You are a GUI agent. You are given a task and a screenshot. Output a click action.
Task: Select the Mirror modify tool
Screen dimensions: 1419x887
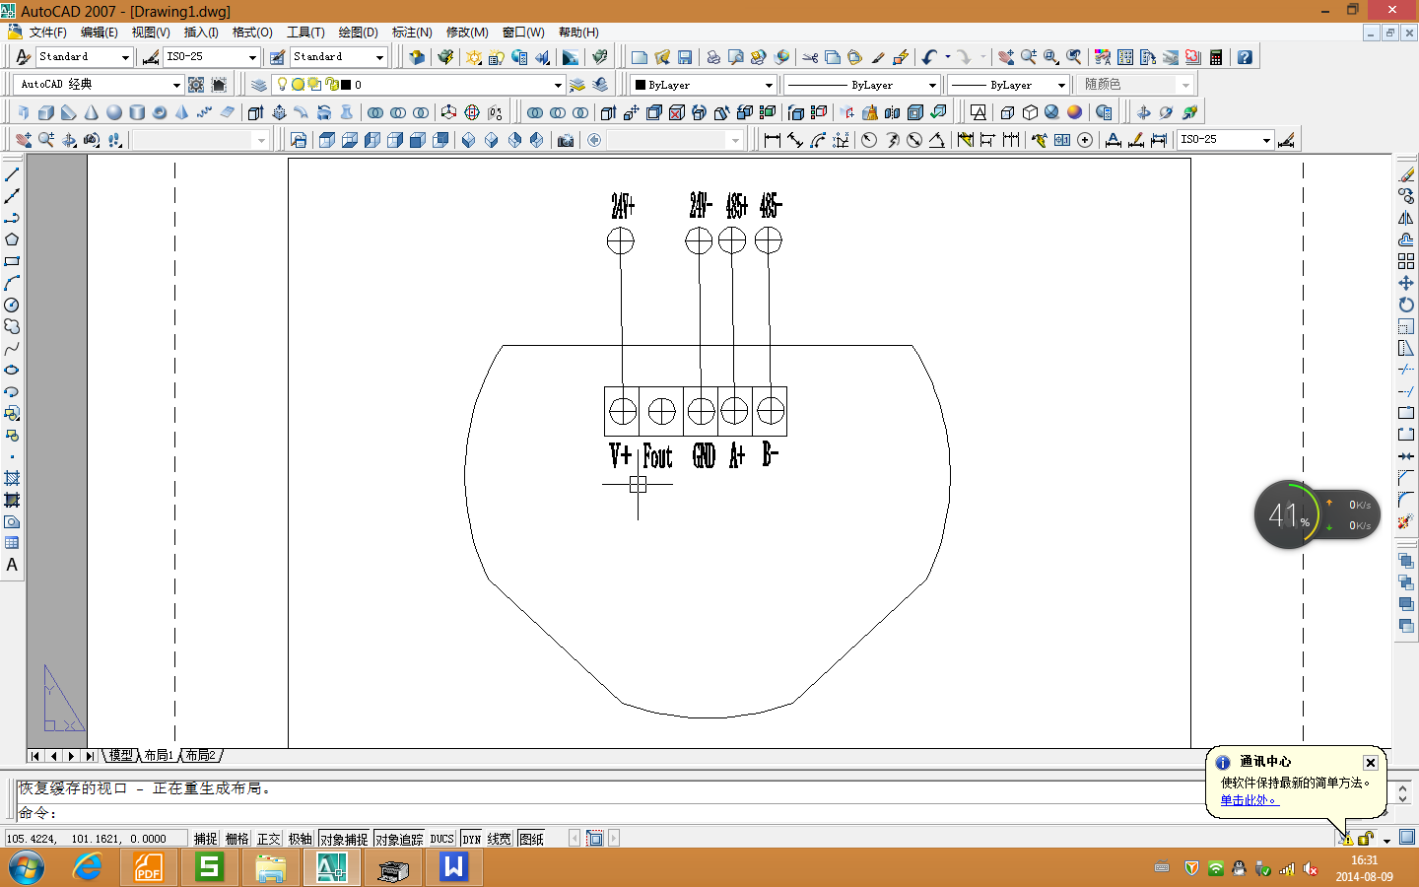point(1406,218)
